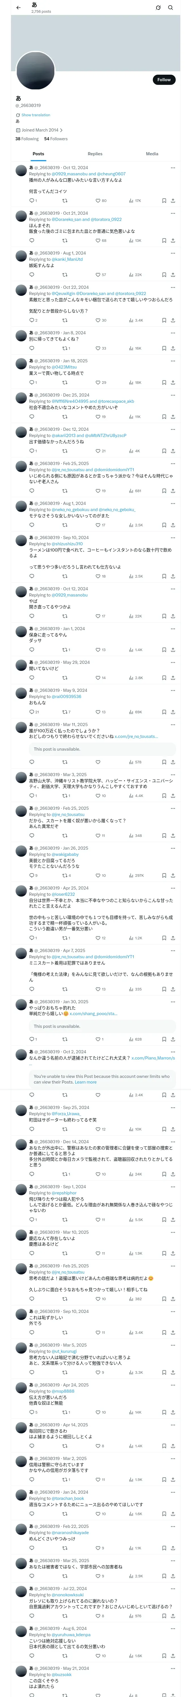Go back using the top-left arrow

tap(18, 8)
